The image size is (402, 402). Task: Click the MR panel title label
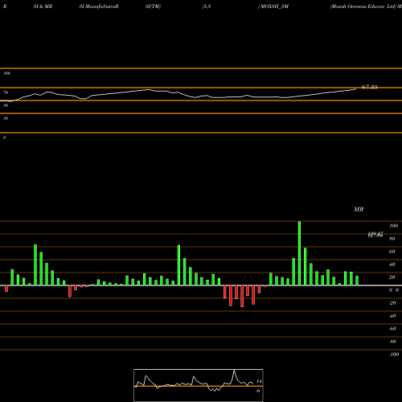[359, 209]
